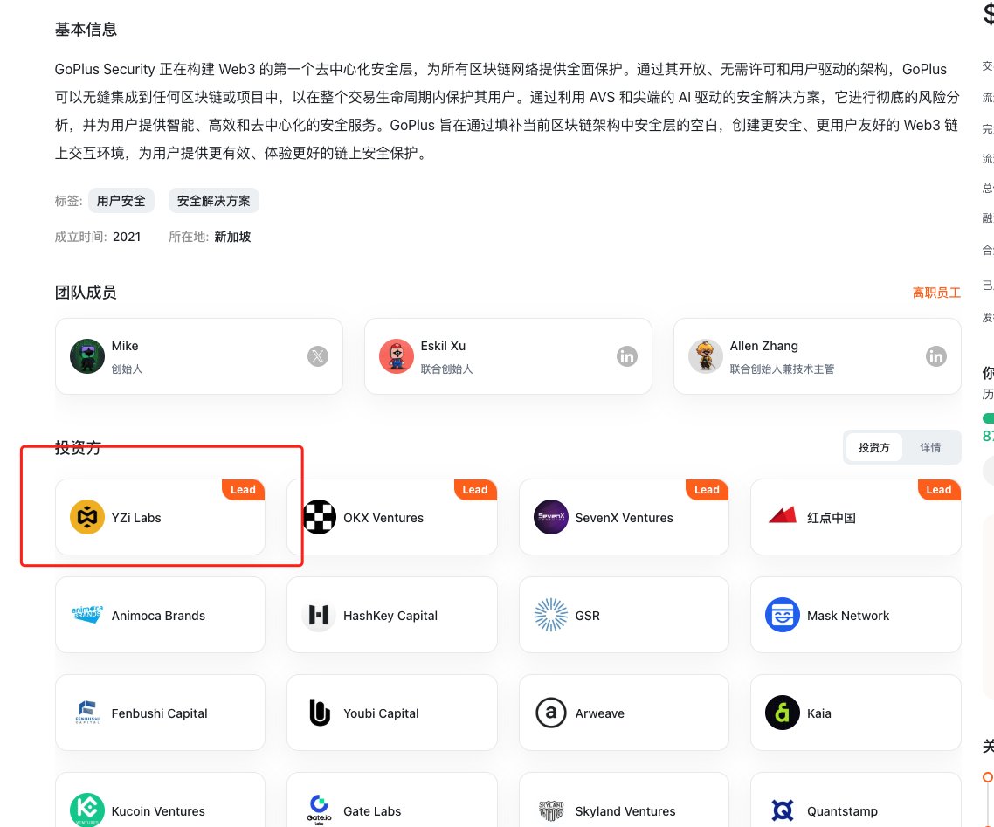Image resolution: width=994 pixels, height=827 pixels.
Task: Click the founding year 2021
Action: [127, 237]
